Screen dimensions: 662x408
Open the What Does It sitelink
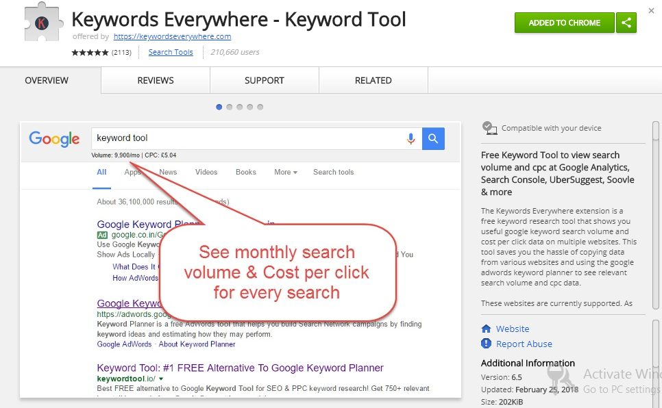[x=135, y=267]
